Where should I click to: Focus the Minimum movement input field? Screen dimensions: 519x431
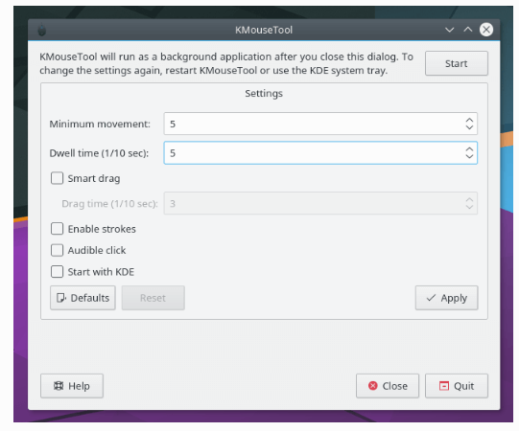[x=320, y=124]
